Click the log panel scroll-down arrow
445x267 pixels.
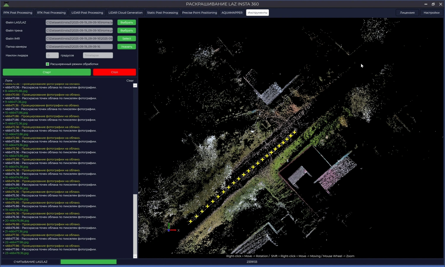[135, 256]
